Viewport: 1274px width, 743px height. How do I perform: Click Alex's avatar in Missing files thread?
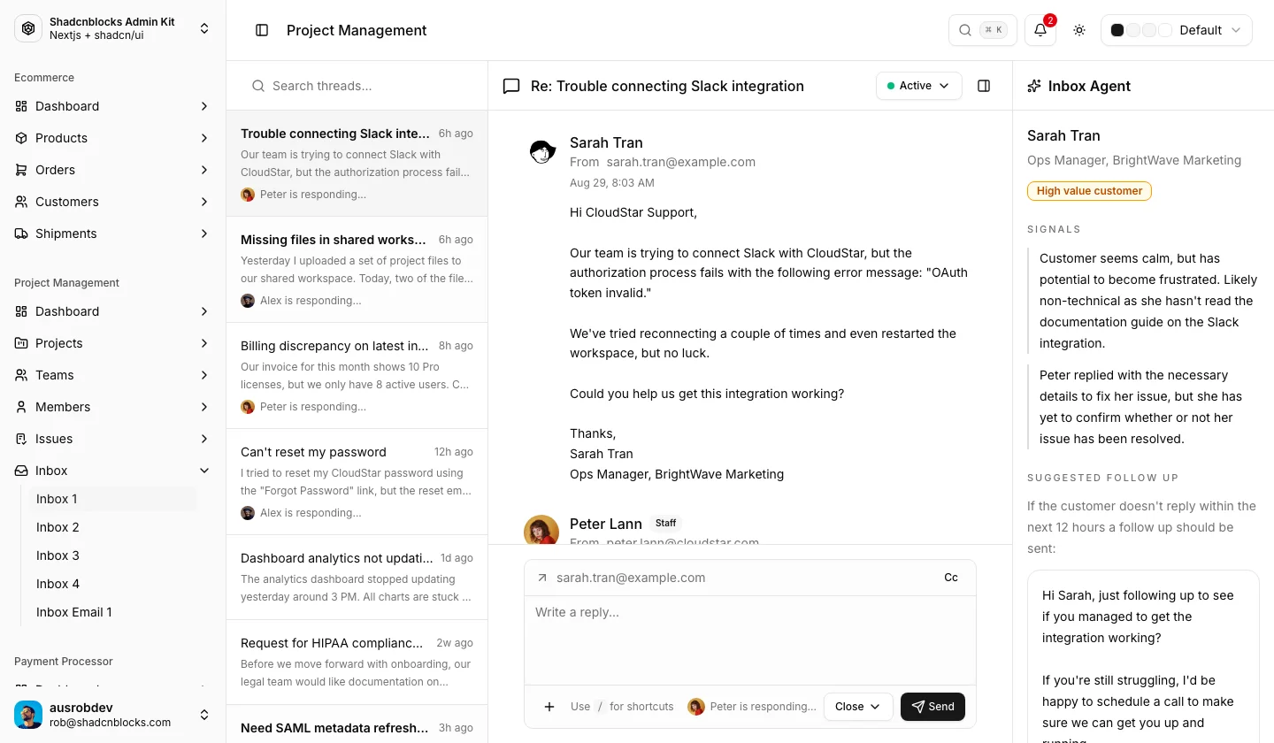tap(248, 301)
